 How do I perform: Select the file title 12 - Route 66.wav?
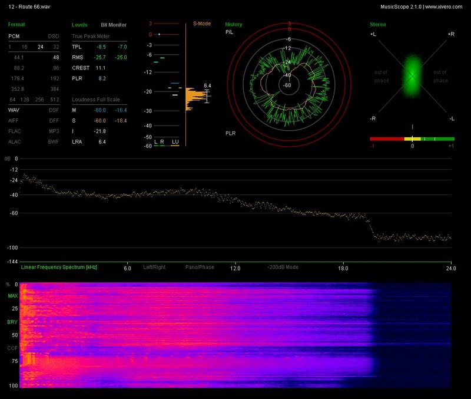click(29, 6)
